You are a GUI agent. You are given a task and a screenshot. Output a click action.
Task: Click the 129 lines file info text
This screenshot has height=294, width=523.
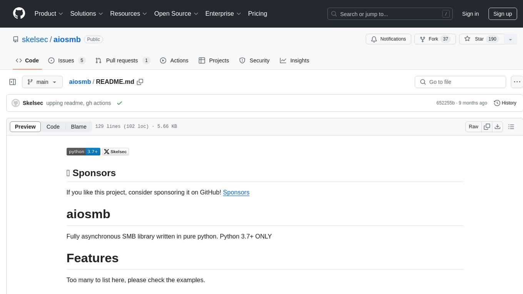point(136,127)
